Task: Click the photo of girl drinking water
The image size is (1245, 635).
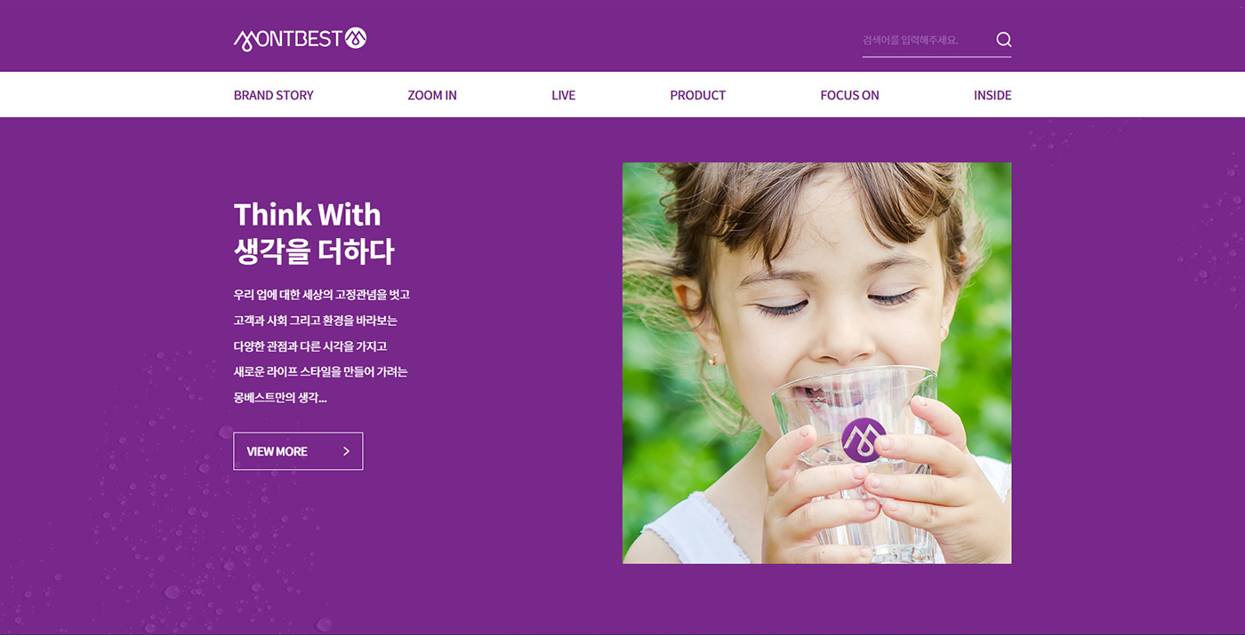Action: coord(817,362)
